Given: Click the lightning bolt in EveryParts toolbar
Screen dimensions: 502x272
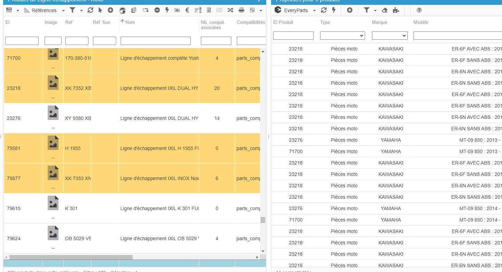Looking at the screenshot, I should pyautogui.click(x=334, y=10).
